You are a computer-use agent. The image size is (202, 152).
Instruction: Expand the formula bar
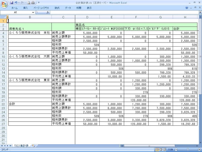200,12
